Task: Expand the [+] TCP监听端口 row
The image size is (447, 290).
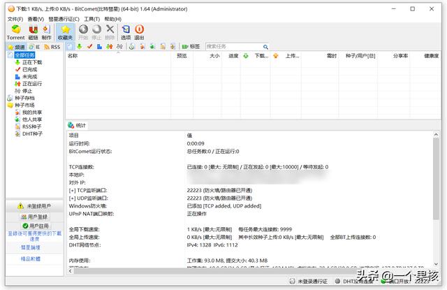Action: pyautogui.click(x=88, y=190)
